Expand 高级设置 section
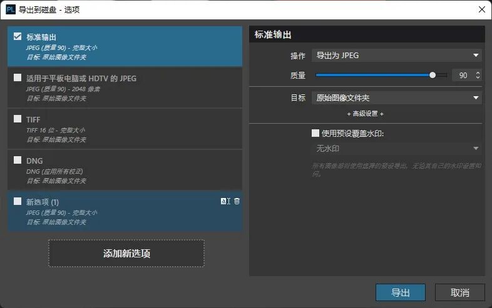 [366, 114]
